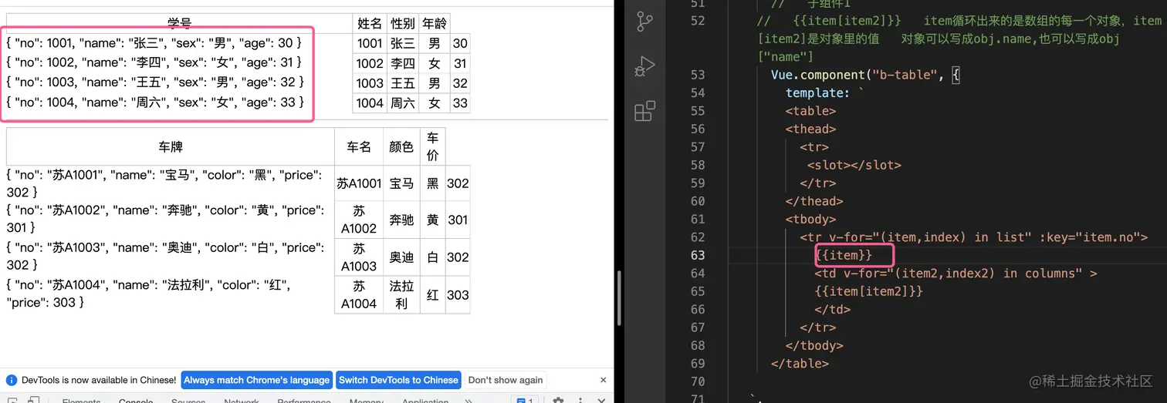
Task: Click the Vue.component("b-table" code line
Action: [867, 75]
